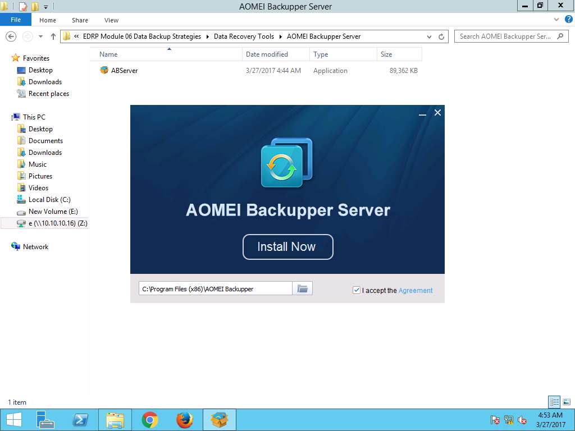
Task: Expand hidden breadcrumb path chevron
Action: [76, 36]
